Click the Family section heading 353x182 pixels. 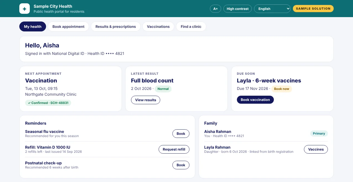pyautogui.click(x=211, y=123)
